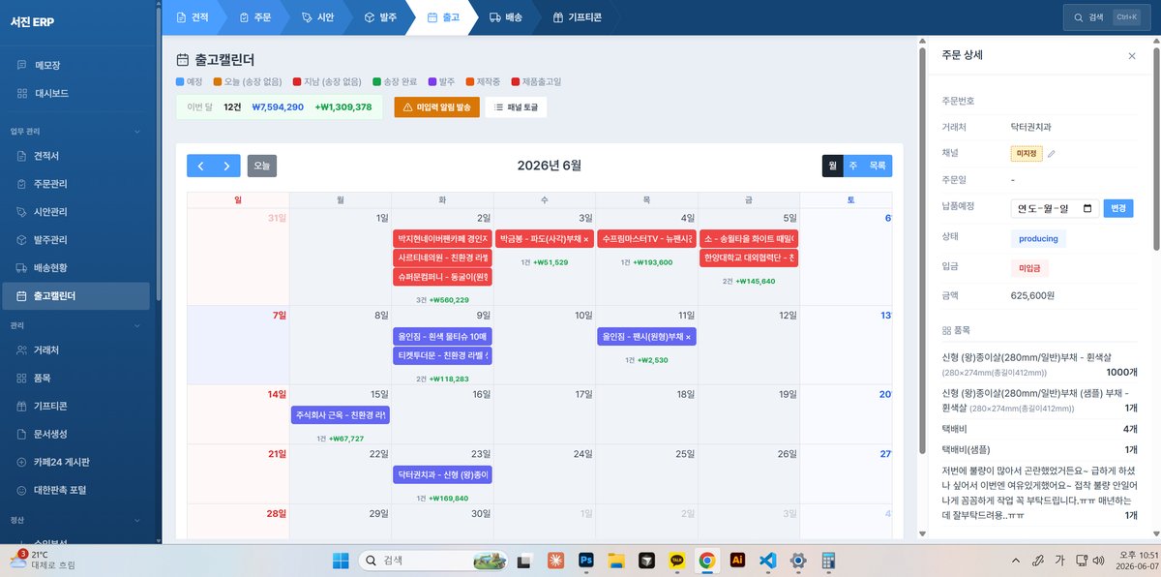Open Chrome from the taskbar
Image resolution: width=1161 pixels, height=577 pixels.
pos(707,560)
